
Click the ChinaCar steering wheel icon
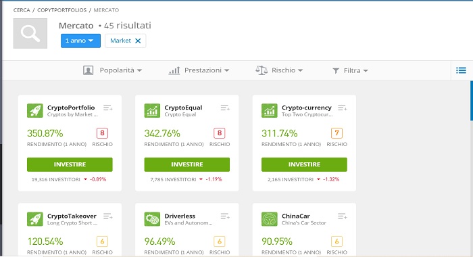[270, 219]
